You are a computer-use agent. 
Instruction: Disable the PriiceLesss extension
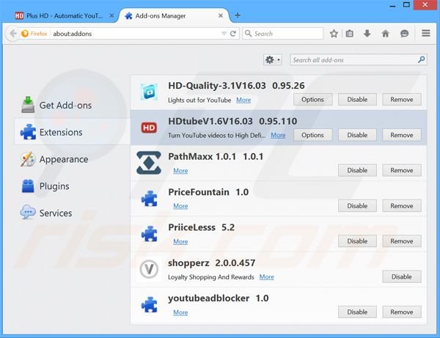[357, 241]
